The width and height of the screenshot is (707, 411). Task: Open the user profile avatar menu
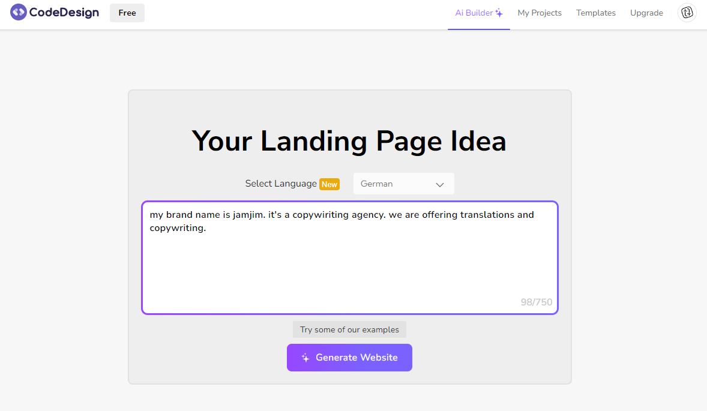click(x=687, y=13)
